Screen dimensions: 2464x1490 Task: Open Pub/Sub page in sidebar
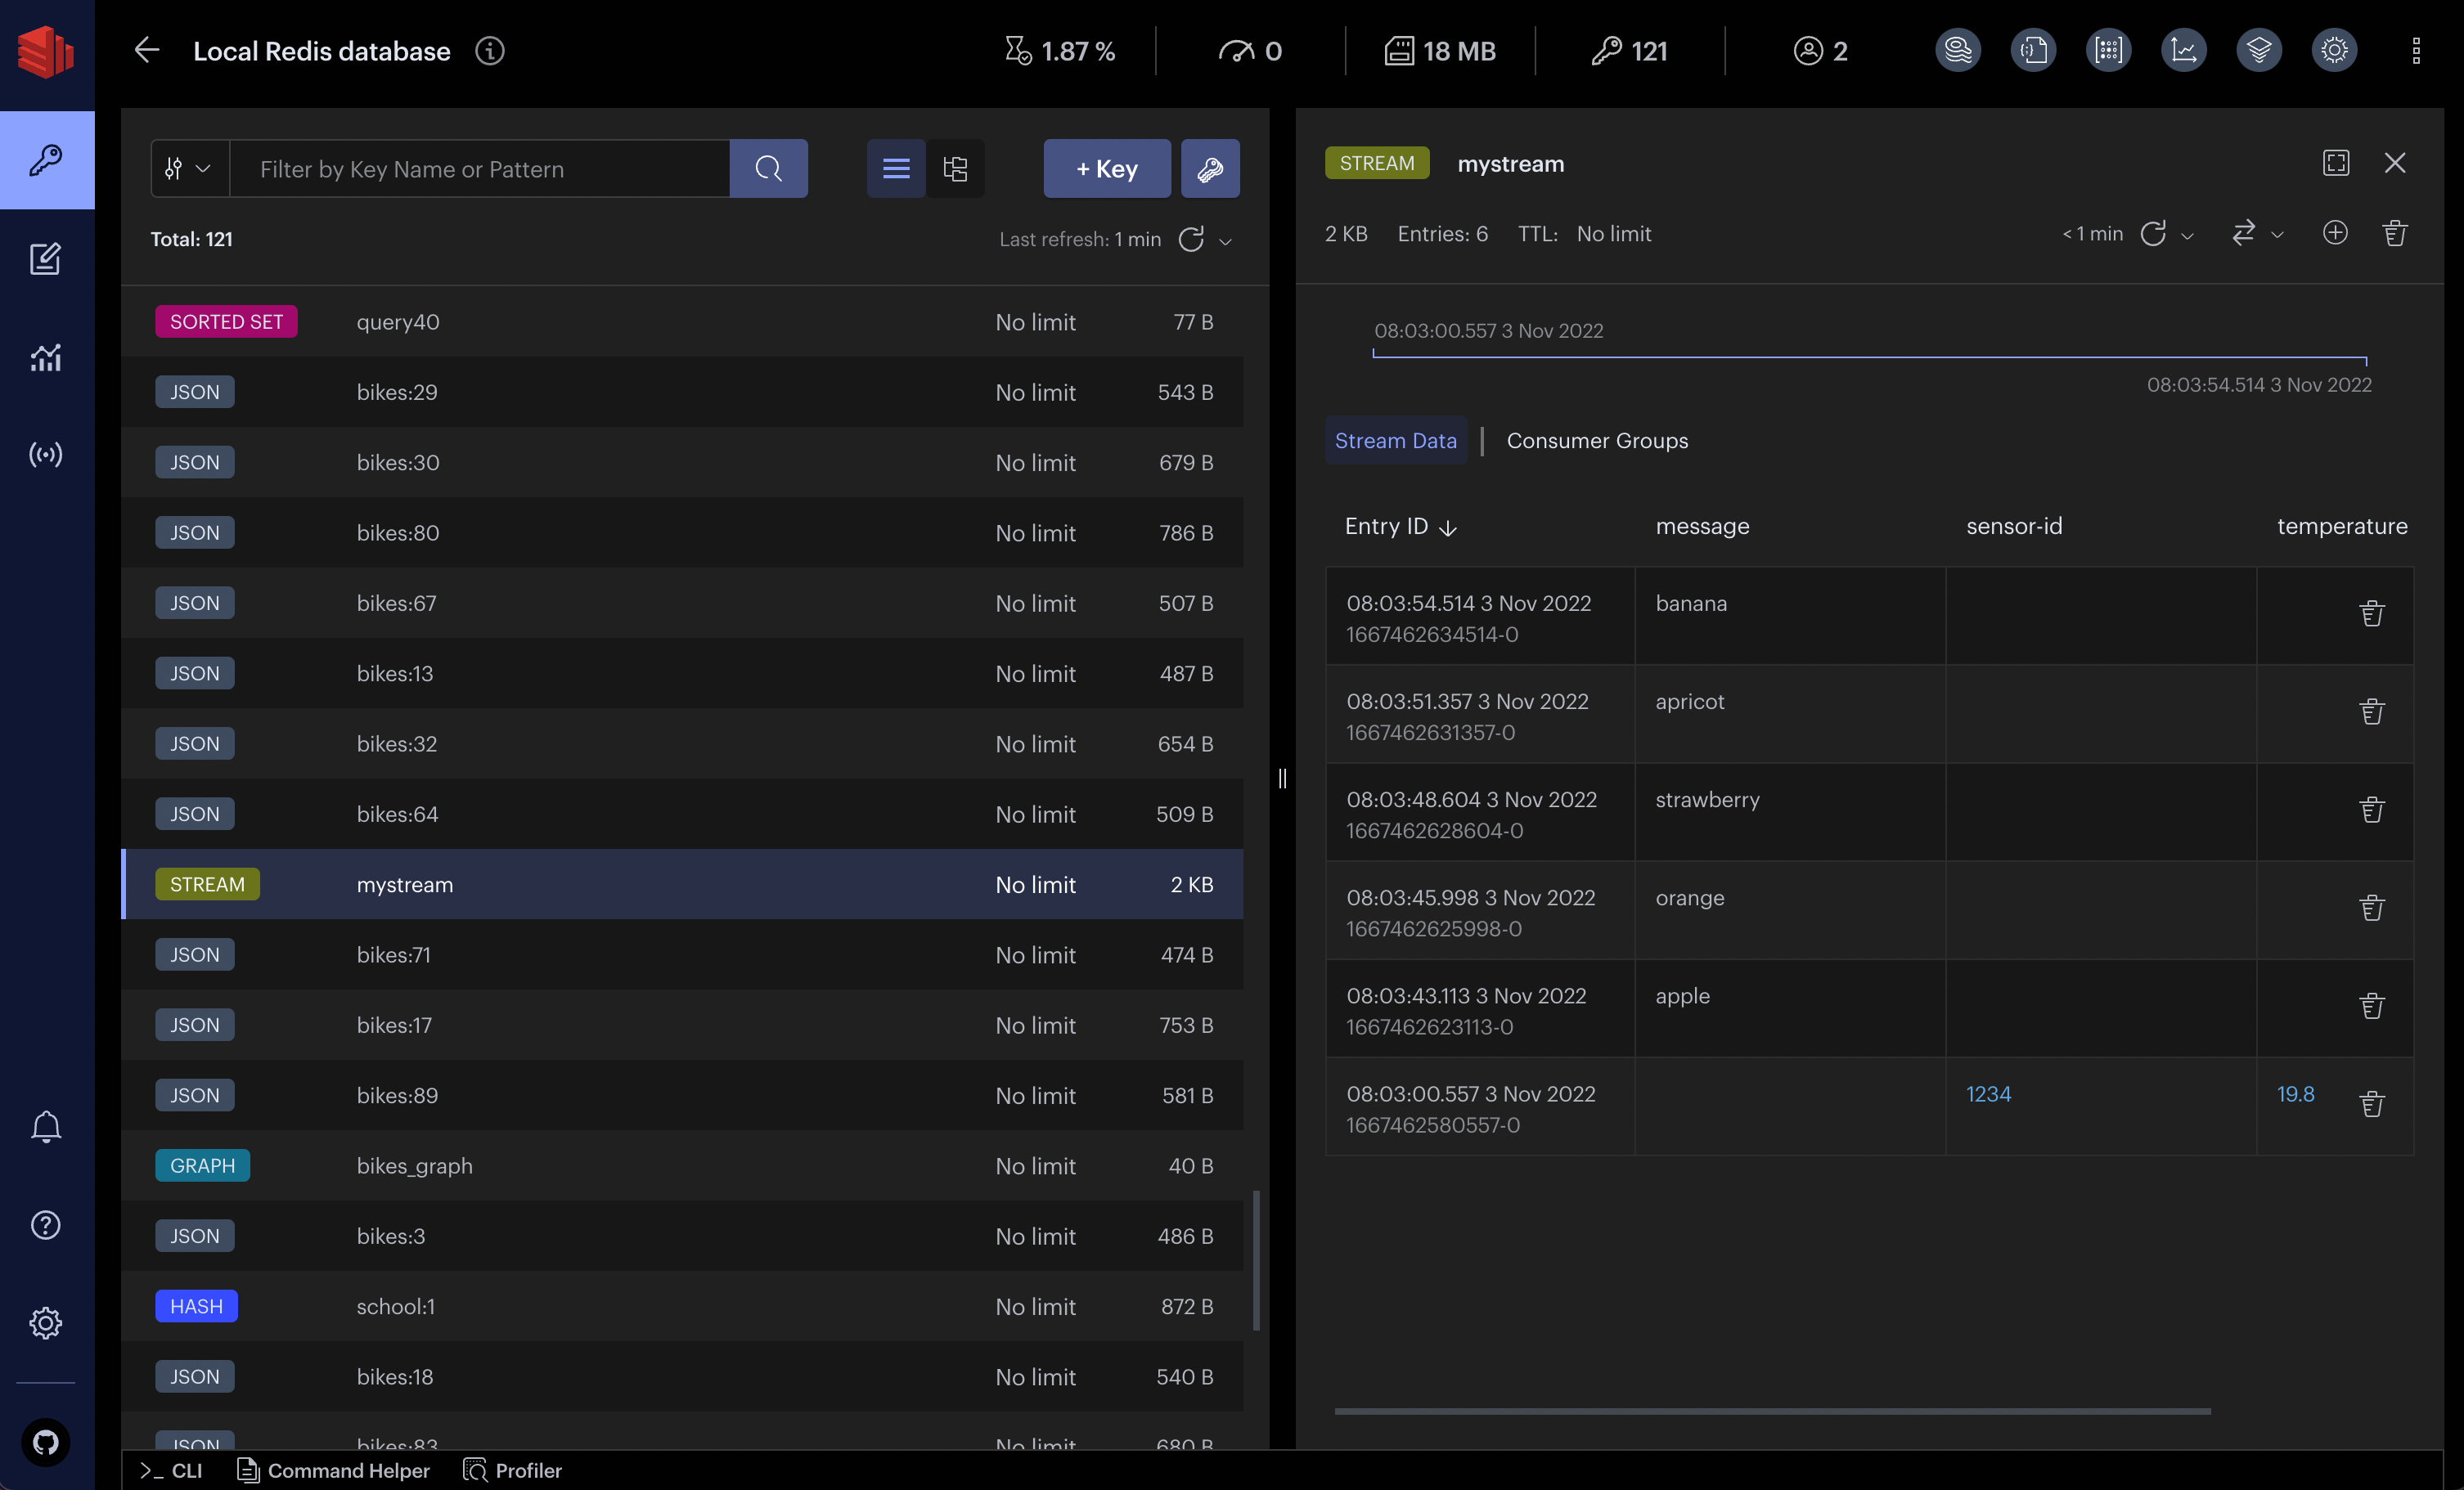(45, 455)
